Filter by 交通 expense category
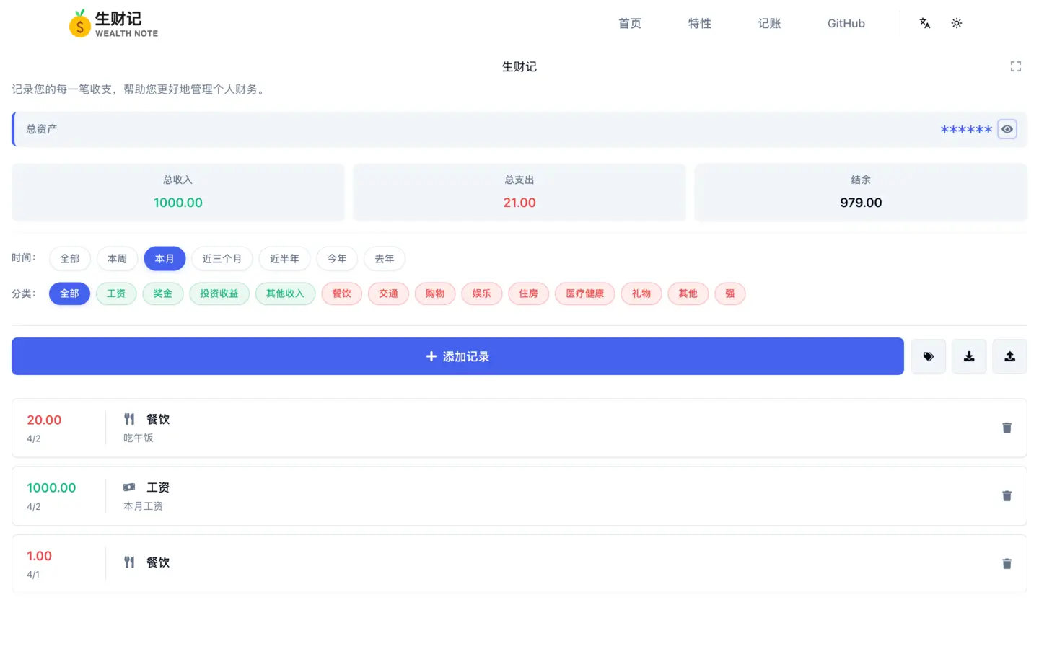Viewport: 1039px width, 649px height. point(388,293)
